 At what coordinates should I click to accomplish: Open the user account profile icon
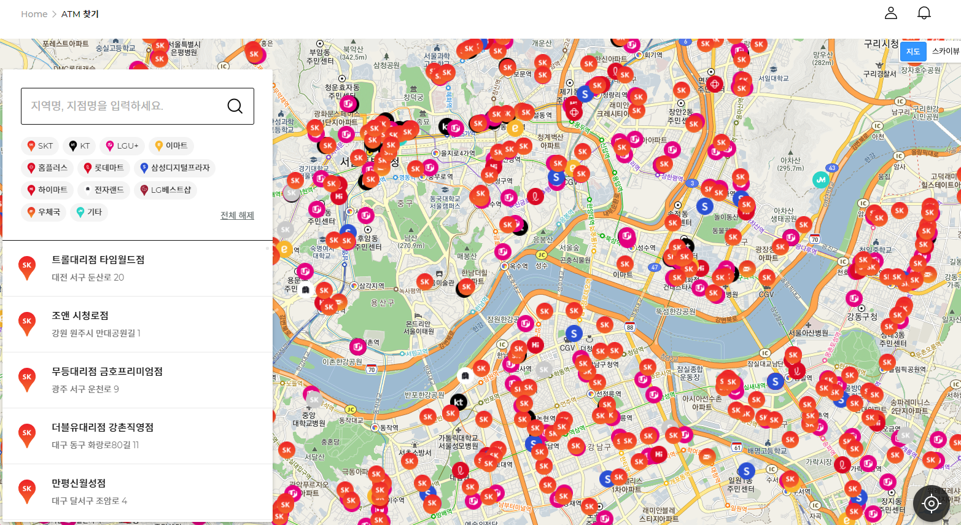click(891, 13)
